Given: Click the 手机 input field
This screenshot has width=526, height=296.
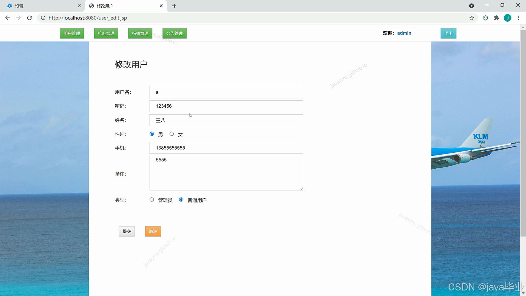Looking at the screenshot, I should (x=226, y=148).
